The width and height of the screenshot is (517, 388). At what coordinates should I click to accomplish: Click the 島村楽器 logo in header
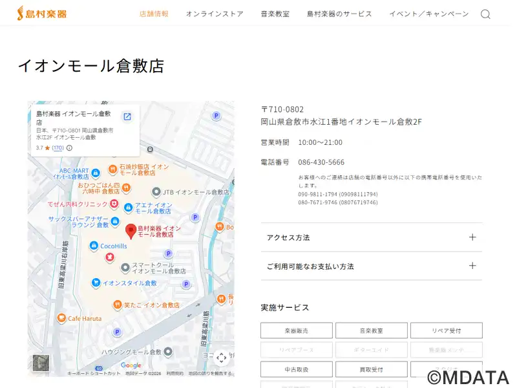tap(42, 14)
